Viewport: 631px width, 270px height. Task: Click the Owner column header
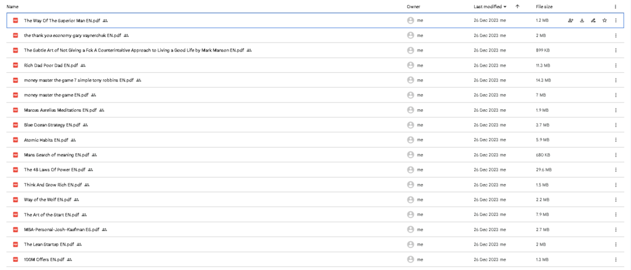[x=413, y=6]
